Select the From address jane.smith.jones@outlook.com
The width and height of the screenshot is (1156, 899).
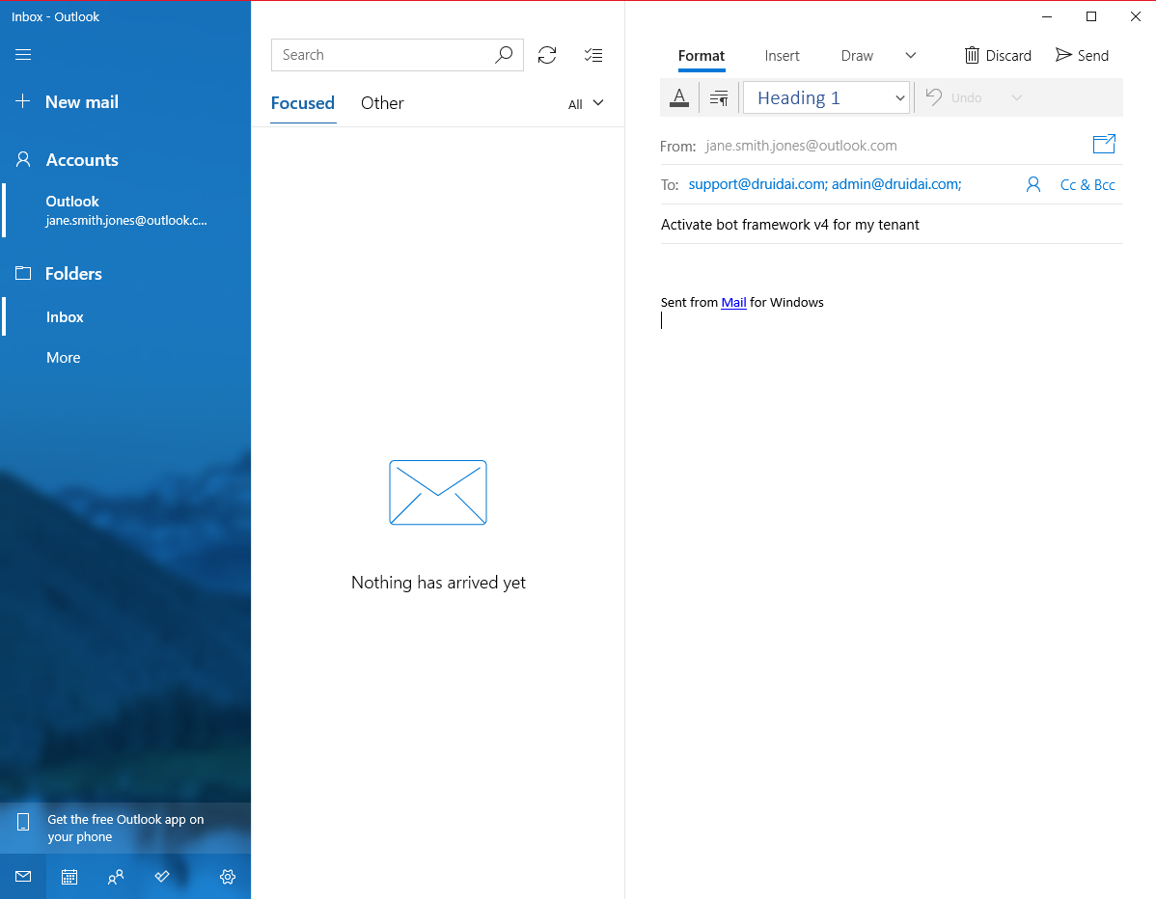tap(801, 146)
